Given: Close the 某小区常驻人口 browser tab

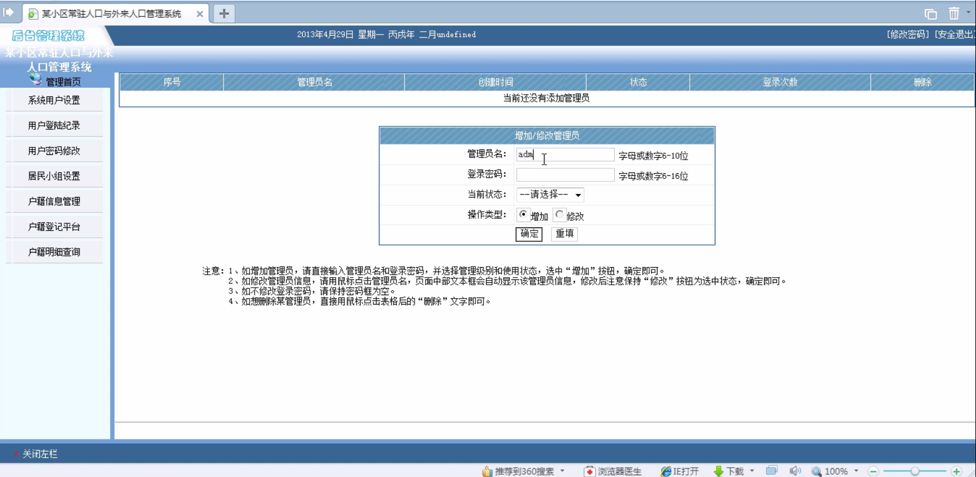Looking at the screenshot, I should click(200, 14).
